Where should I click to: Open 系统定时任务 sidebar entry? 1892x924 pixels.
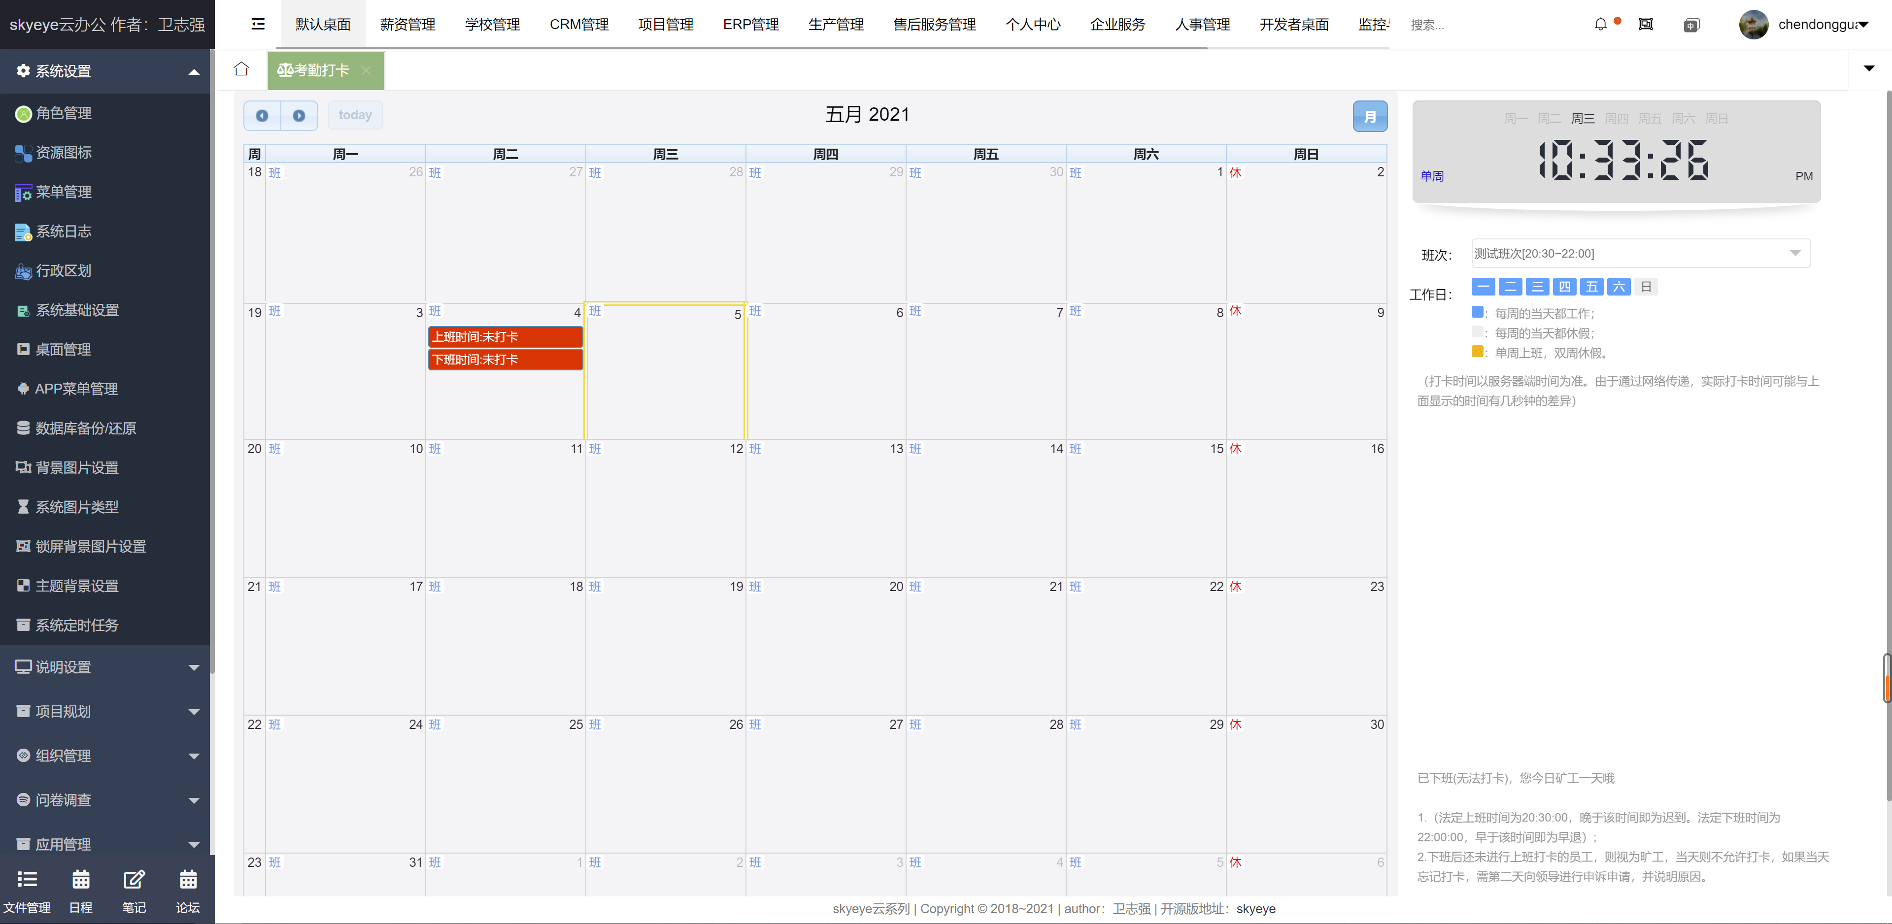pyautogui.click(x=105, y=625)
